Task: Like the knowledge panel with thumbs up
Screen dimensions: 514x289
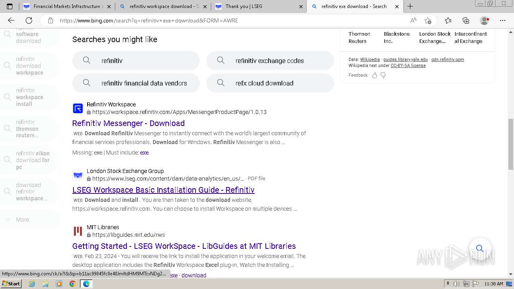Action: click(x=375, y=75)
